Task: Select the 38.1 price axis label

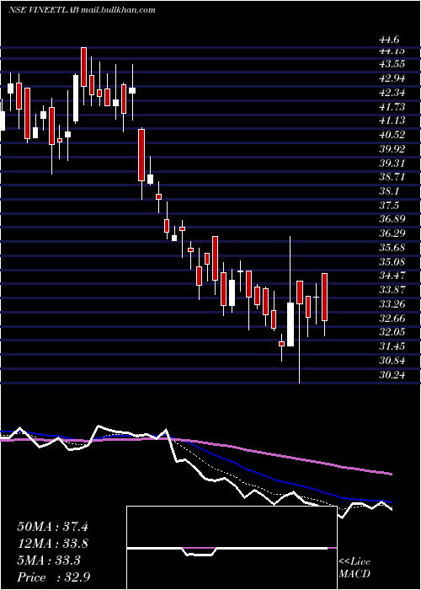Action: click(389, 191)
